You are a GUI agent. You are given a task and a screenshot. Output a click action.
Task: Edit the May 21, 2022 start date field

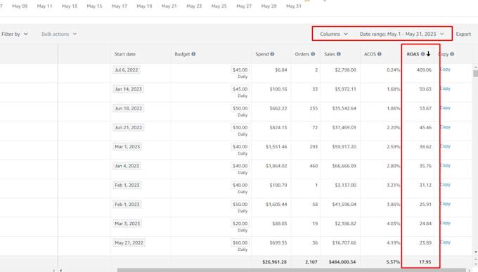(129, 242)
